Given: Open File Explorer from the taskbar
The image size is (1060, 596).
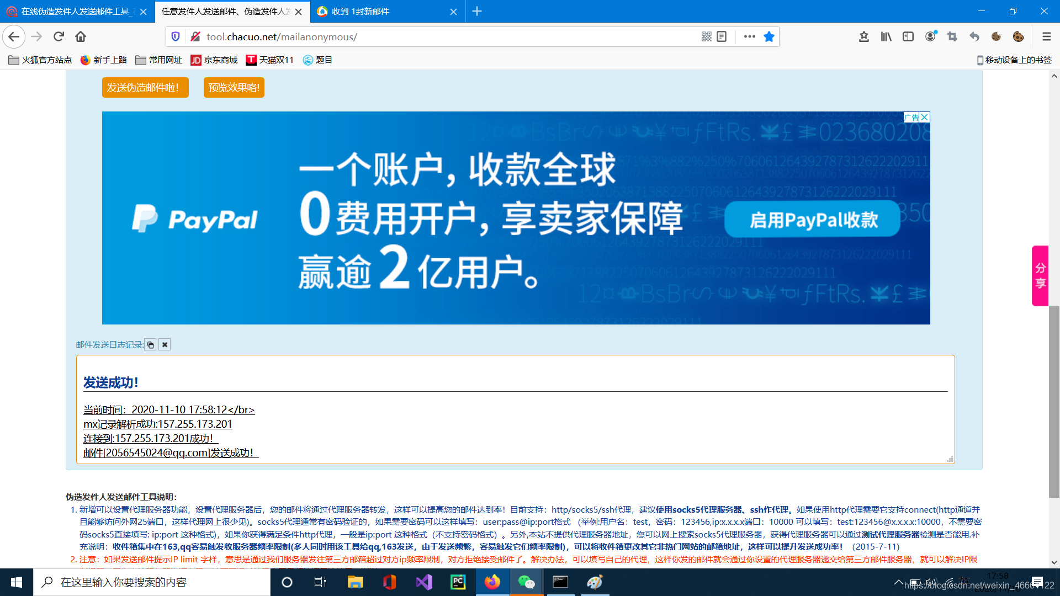Looking at the screenshot, I should tap(355, 582).
